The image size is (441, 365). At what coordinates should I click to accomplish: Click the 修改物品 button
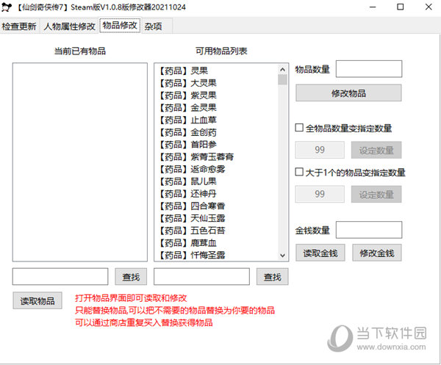pyautogui.click(x=348, y=93)
